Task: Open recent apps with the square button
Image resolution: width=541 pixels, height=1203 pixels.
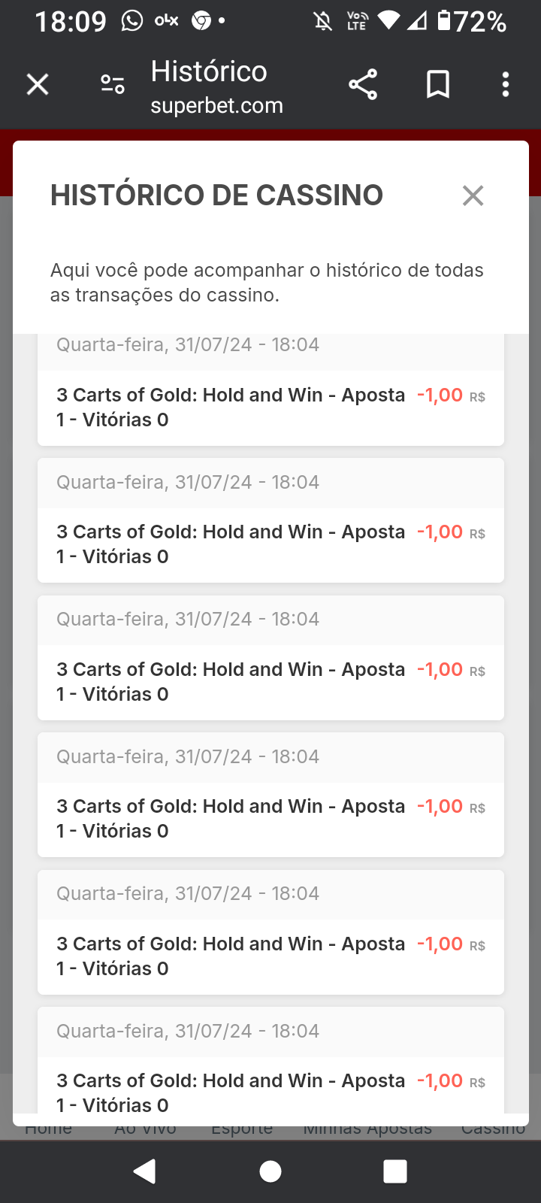Action: 394,1171
